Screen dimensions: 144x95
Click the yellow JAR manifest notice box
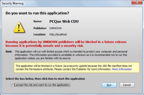click(77, 67)
